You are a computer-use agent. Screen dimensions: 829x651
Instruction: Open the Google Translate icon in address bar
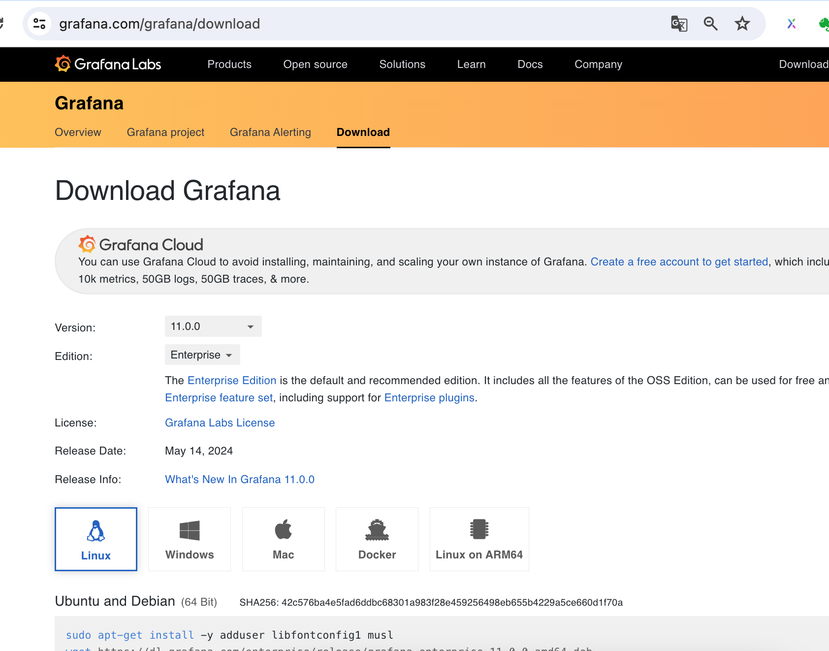(x=679, y=24)
